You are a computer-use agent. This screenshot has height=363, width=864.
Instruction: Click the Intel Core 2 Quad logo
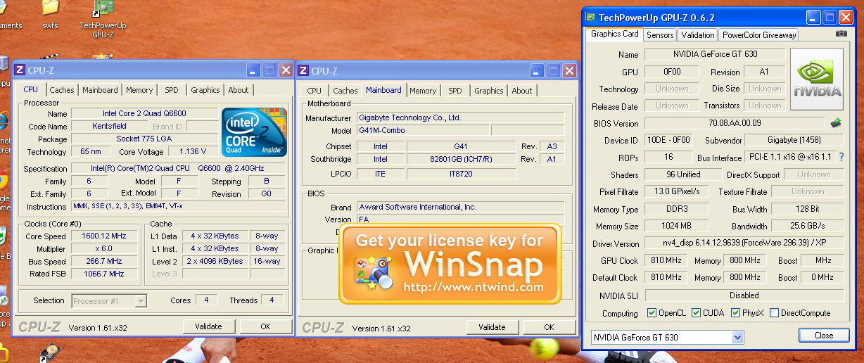[254, 132]
